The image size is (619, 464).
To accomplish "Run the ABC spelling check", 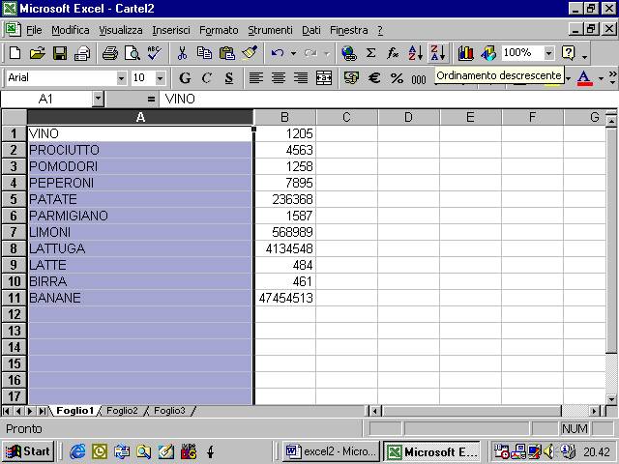I will pos(154,53).
